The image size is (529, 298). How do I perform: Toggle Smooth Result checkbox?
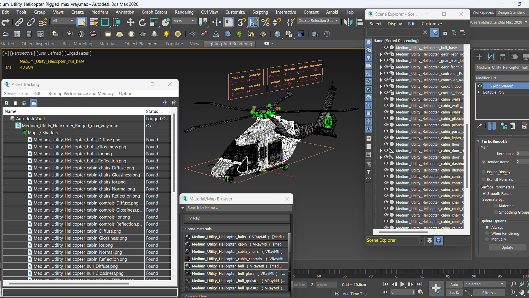(484, 194)
